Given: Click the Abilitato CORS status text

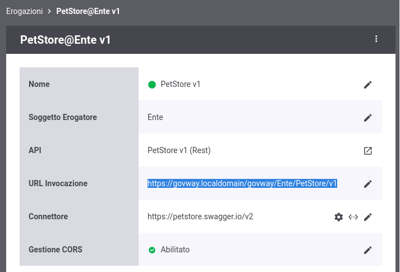Looking at the screenshot, I should 175,250.
